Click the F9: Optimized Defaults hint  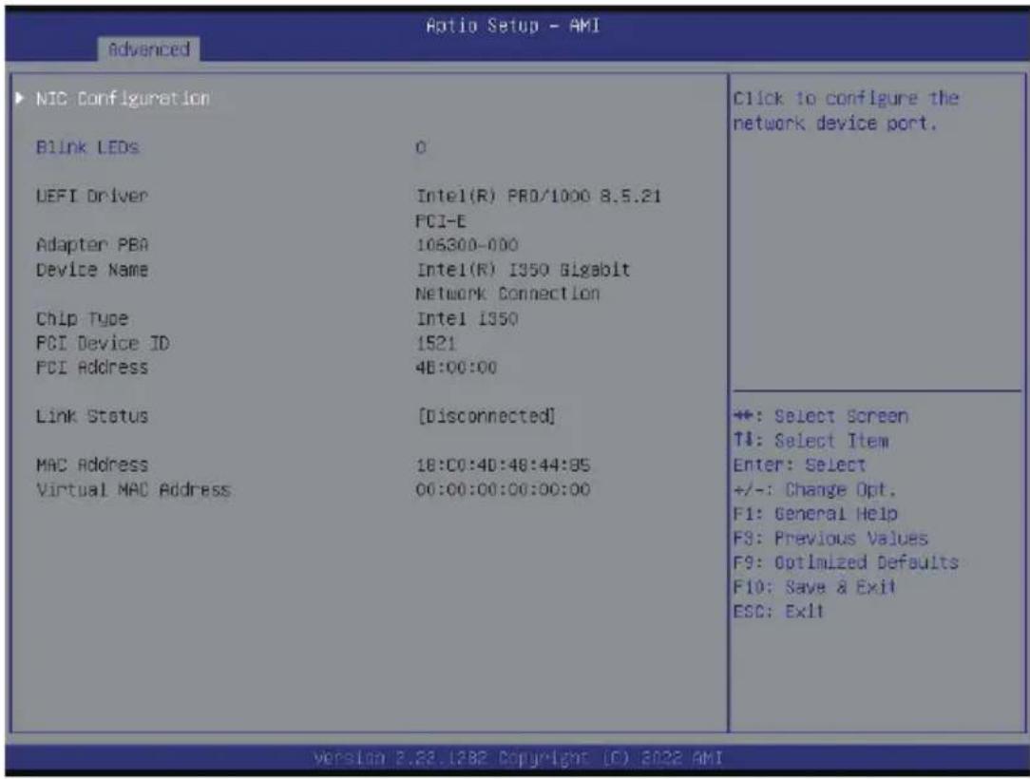click(846, 562)
